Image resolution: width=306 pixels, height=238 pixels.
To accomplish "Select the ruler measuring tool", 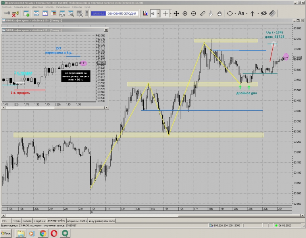I will coord(203,13).
